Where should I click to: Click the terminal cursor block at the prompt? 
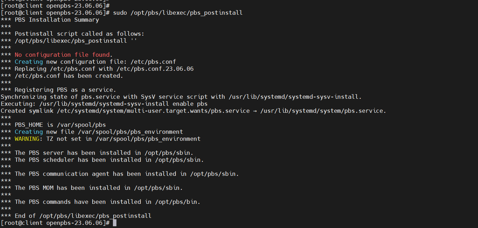pyautogui.click(x=115, y=223)
